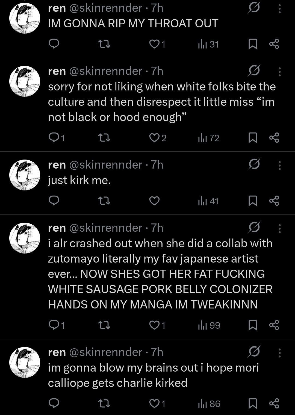The height and width of the screenshot is (415, 295).
Task: View analytics showing 72 views
Action: [209, 138]
